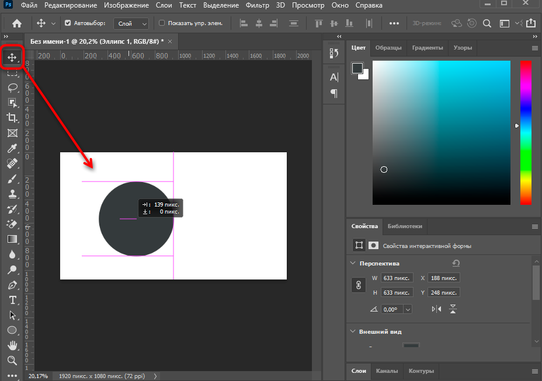The width and height of the screenshot is (542, 381).
Task: Open the extra tools three-dot menu
Action: pyautogui.click(x=12, y=376)
